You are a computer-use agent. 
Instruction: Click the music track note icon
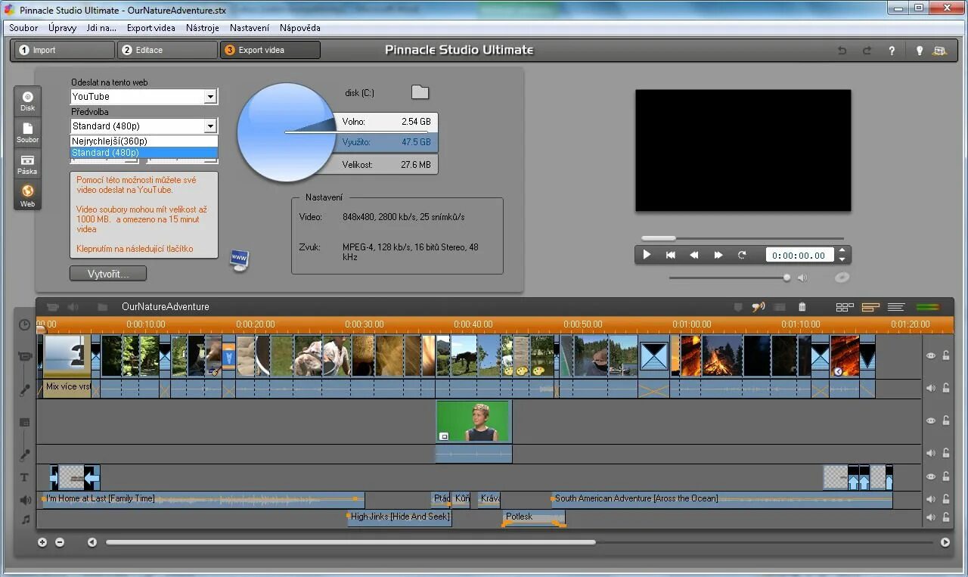(x=25, y=520)
